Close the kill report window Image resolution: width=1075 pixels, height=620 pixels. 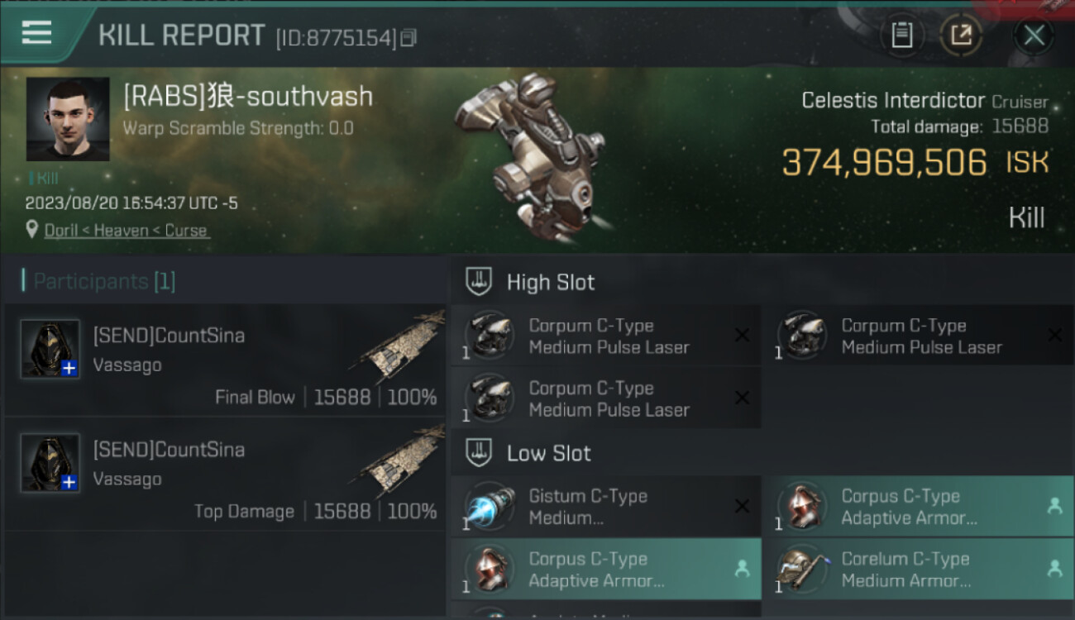coord(1034,35)
